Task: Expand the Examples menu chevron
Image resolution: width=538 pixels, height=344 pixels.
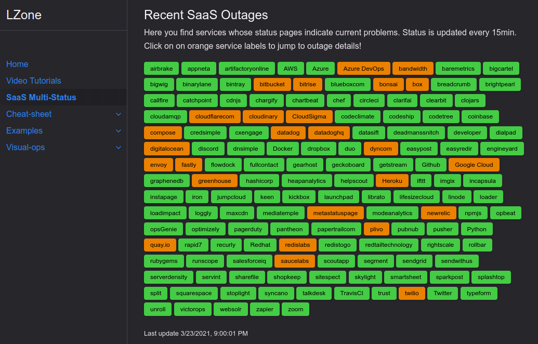Action: 119,130
